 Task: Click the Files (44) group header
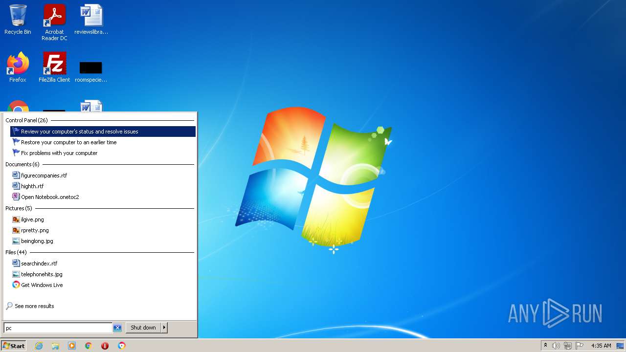16,252
